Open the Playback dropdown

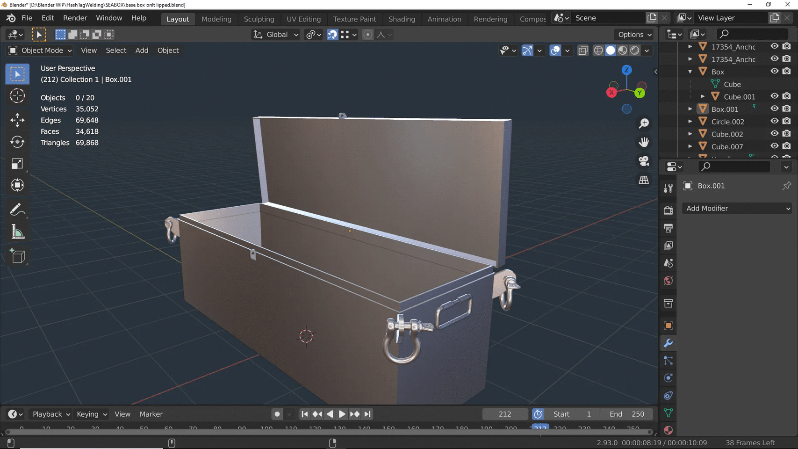click(50, 414)
